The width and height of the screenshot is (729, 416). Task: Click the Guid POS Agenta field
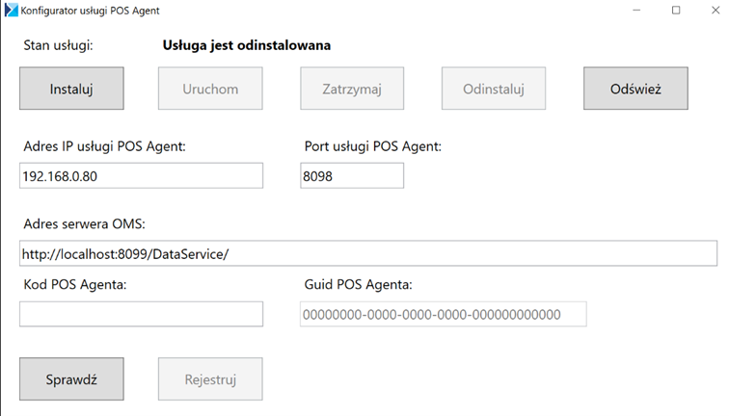[x=443, y=314]
